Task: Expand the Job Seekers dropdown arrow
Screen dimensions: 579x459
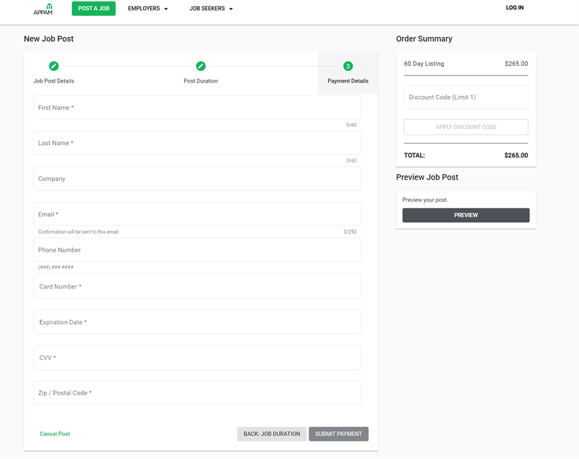Action: pyautogui.click(x=231, y=9)
